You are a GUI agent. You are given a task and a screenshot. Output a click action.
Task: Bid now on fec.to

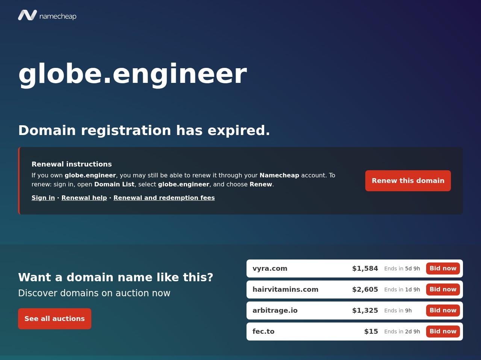[x=443, y=331]
